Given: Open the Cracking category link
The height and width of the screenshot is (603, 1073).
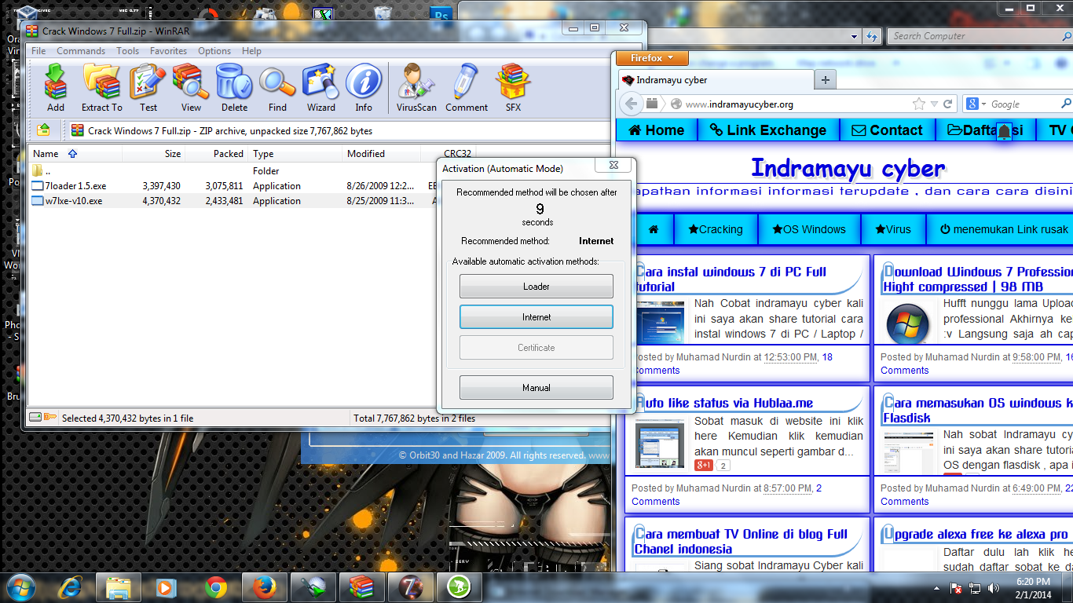Looking at the screenshot, I should (715, 229).
